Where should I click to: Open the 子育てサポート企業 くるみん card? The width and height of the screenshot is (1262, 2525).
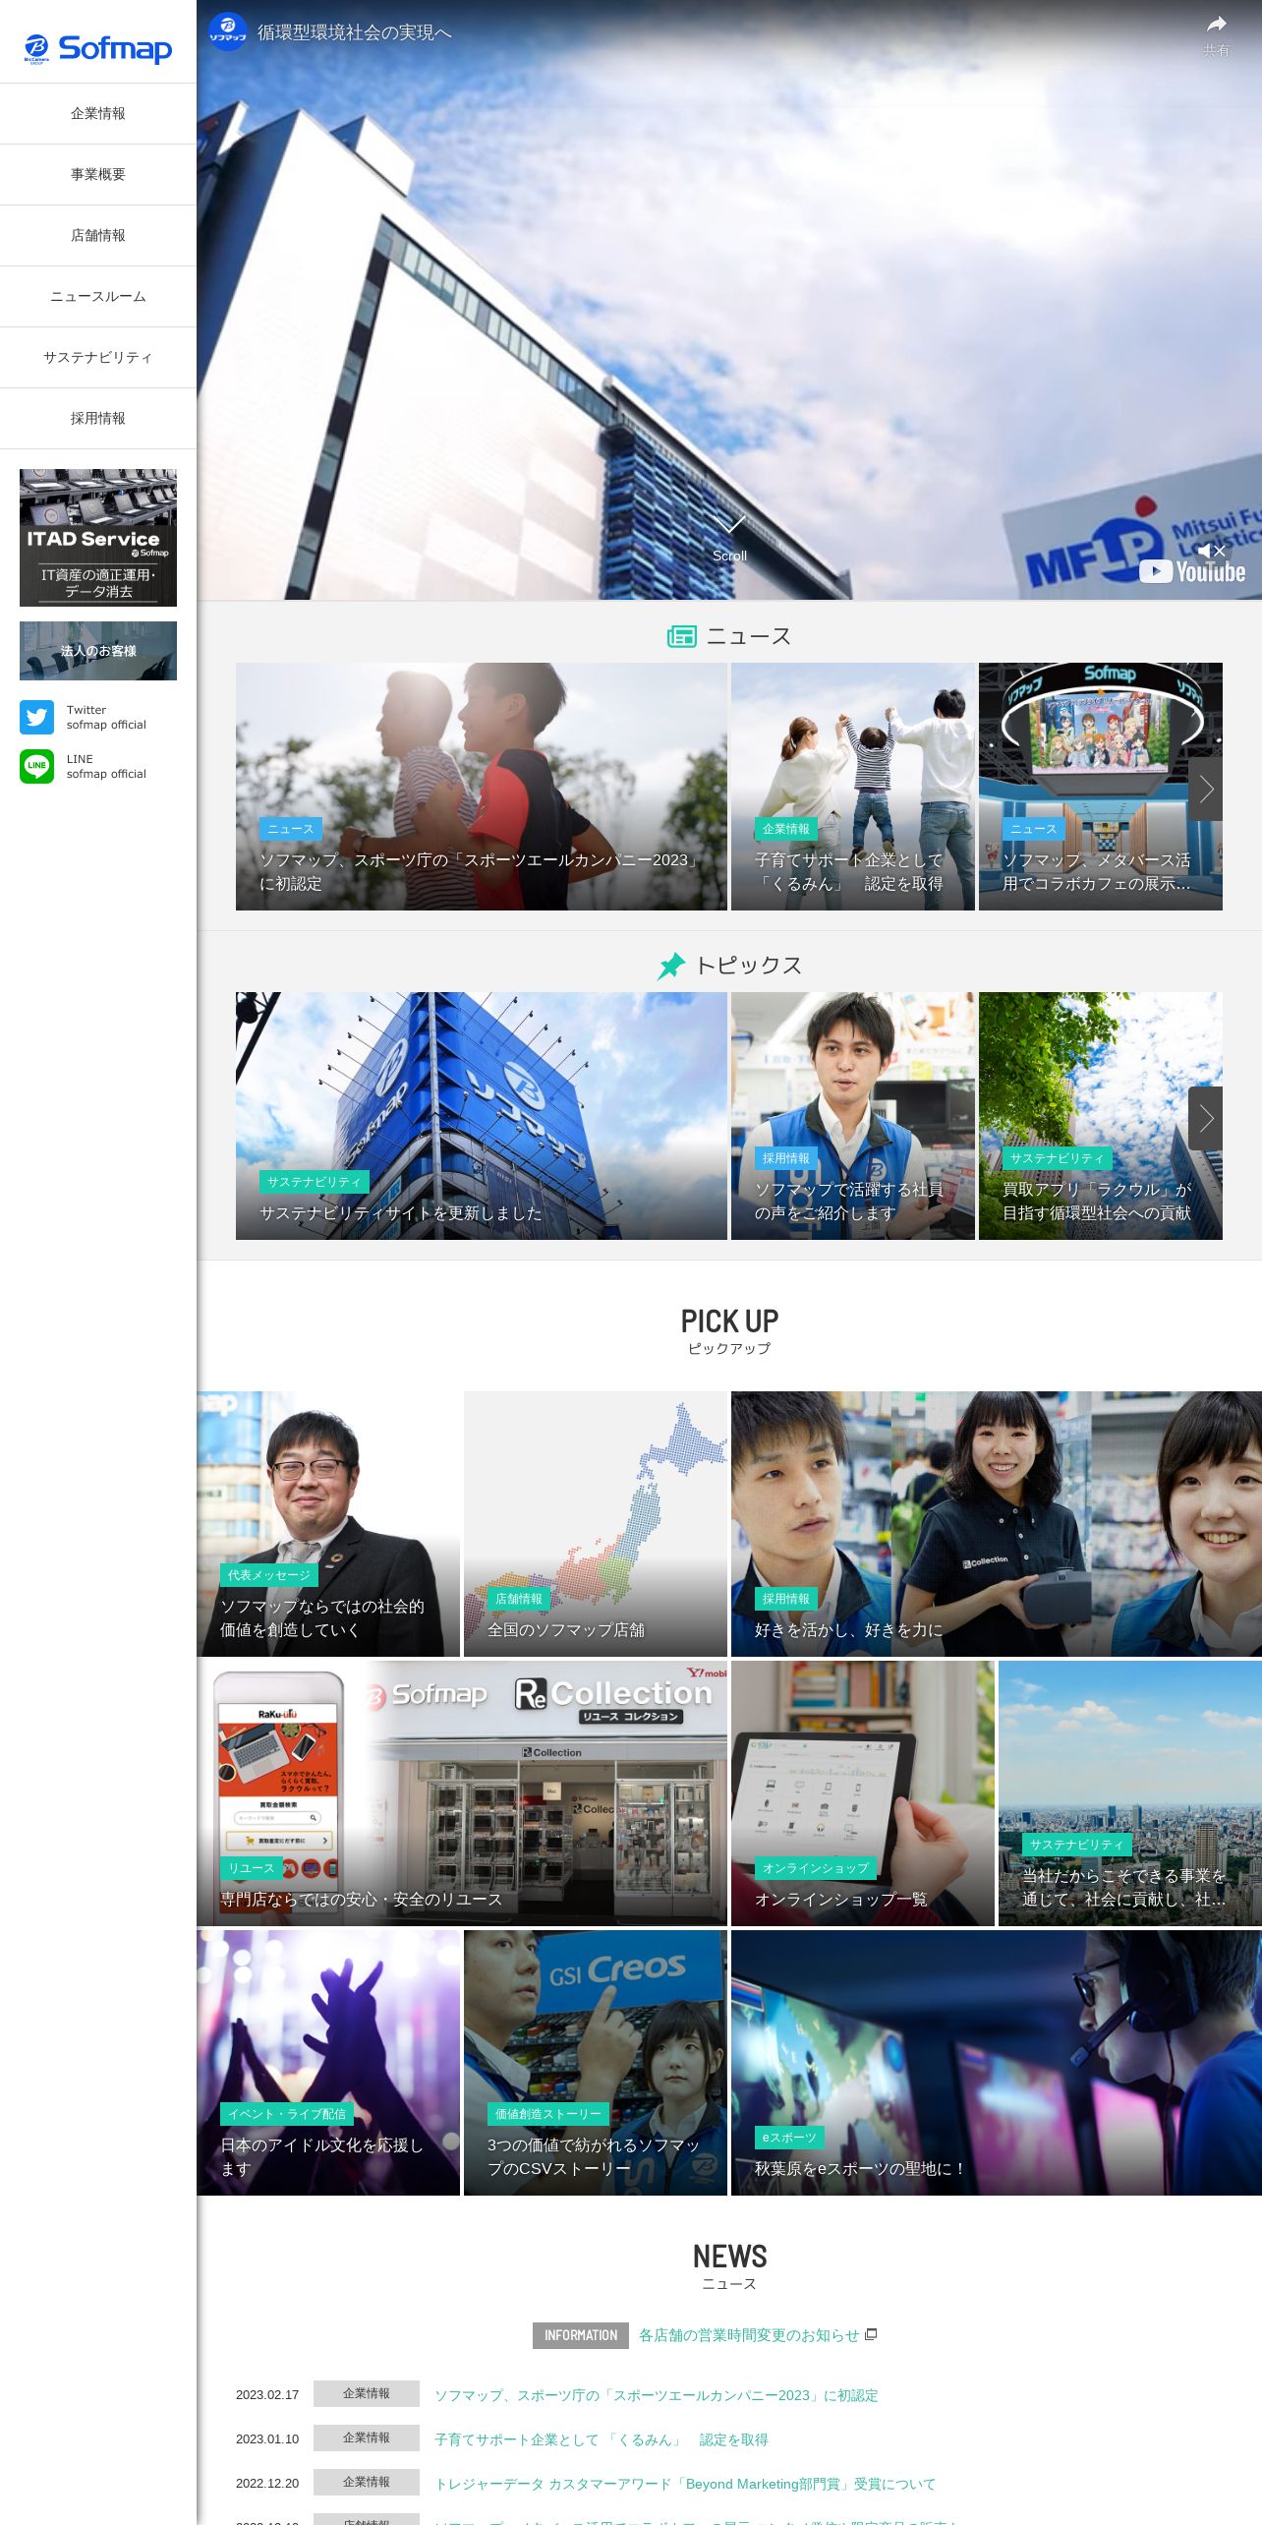tap(853, 787)
